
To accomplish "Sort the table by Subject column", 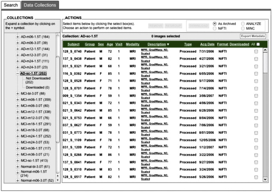I will point(73,44).
